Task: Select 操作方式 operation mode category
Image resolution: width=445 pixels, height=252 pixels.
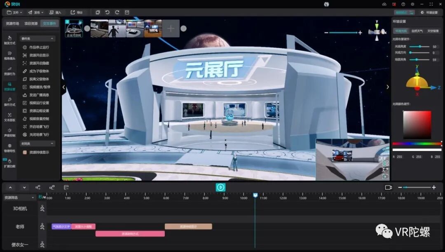Action: [9, 102]
